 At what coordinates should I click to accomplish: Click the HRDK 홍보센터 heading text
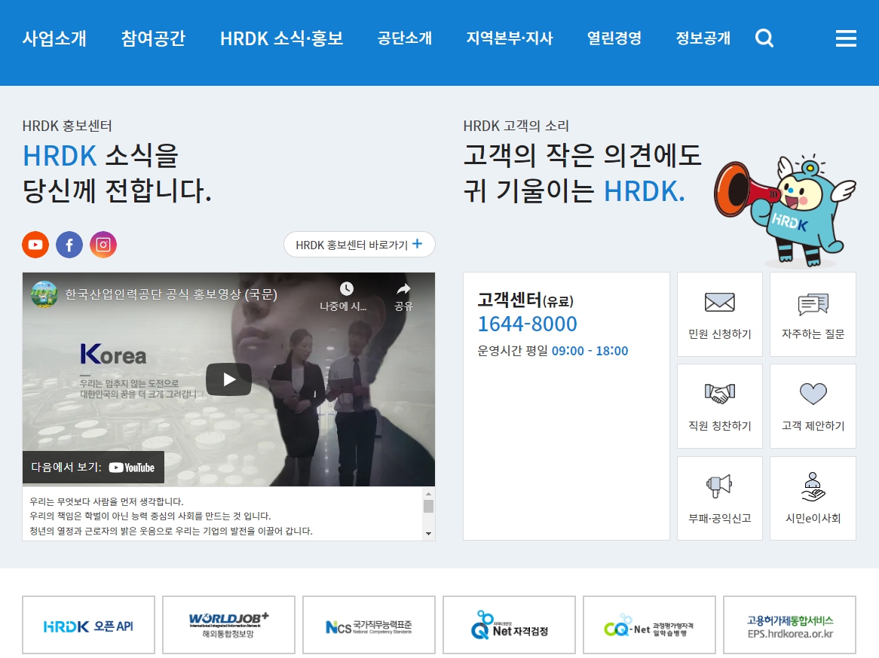(67, 126)
